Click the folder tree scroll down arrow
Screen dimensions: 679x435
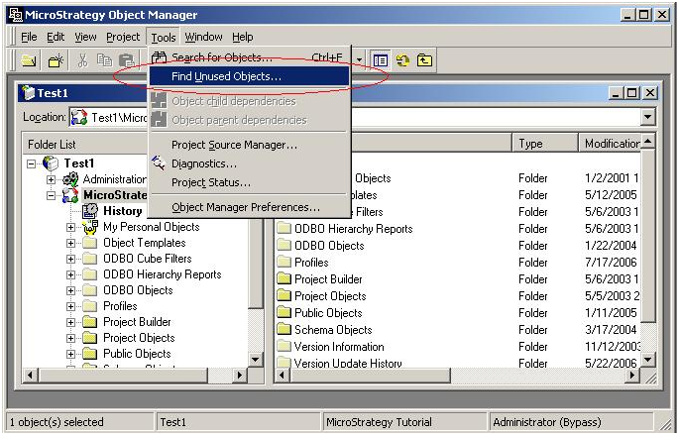coord(256,360)
